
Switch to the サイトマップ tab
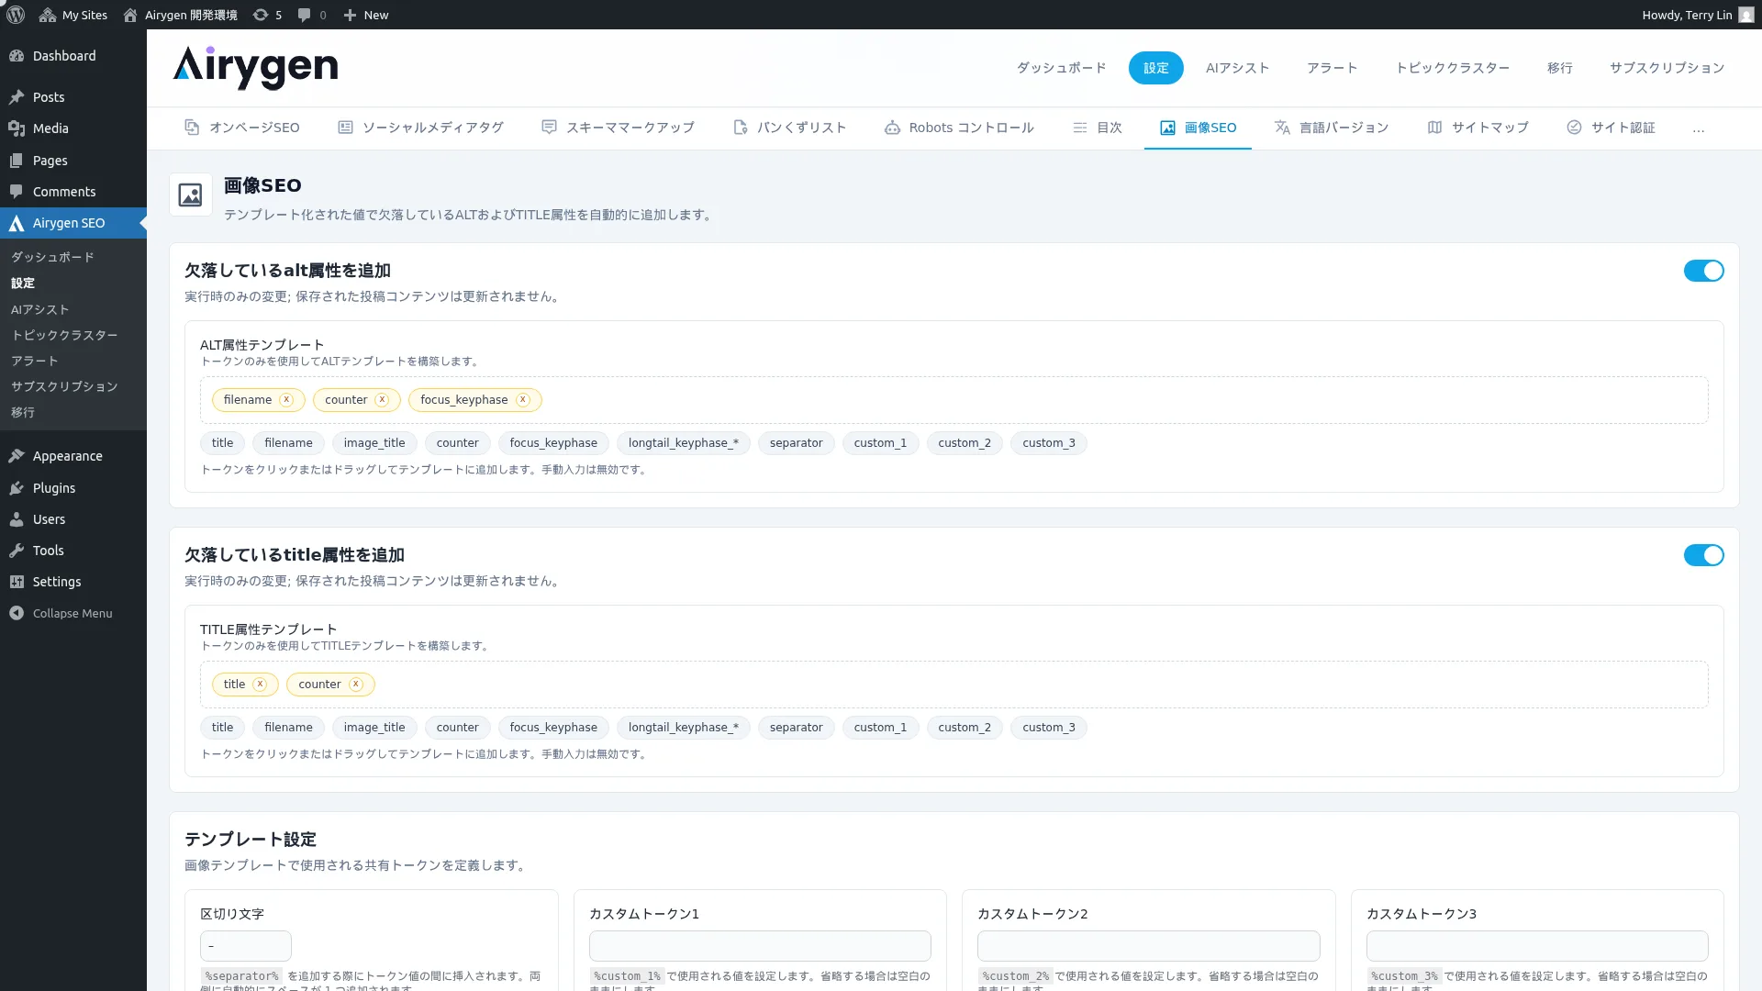click(1478, 128)
